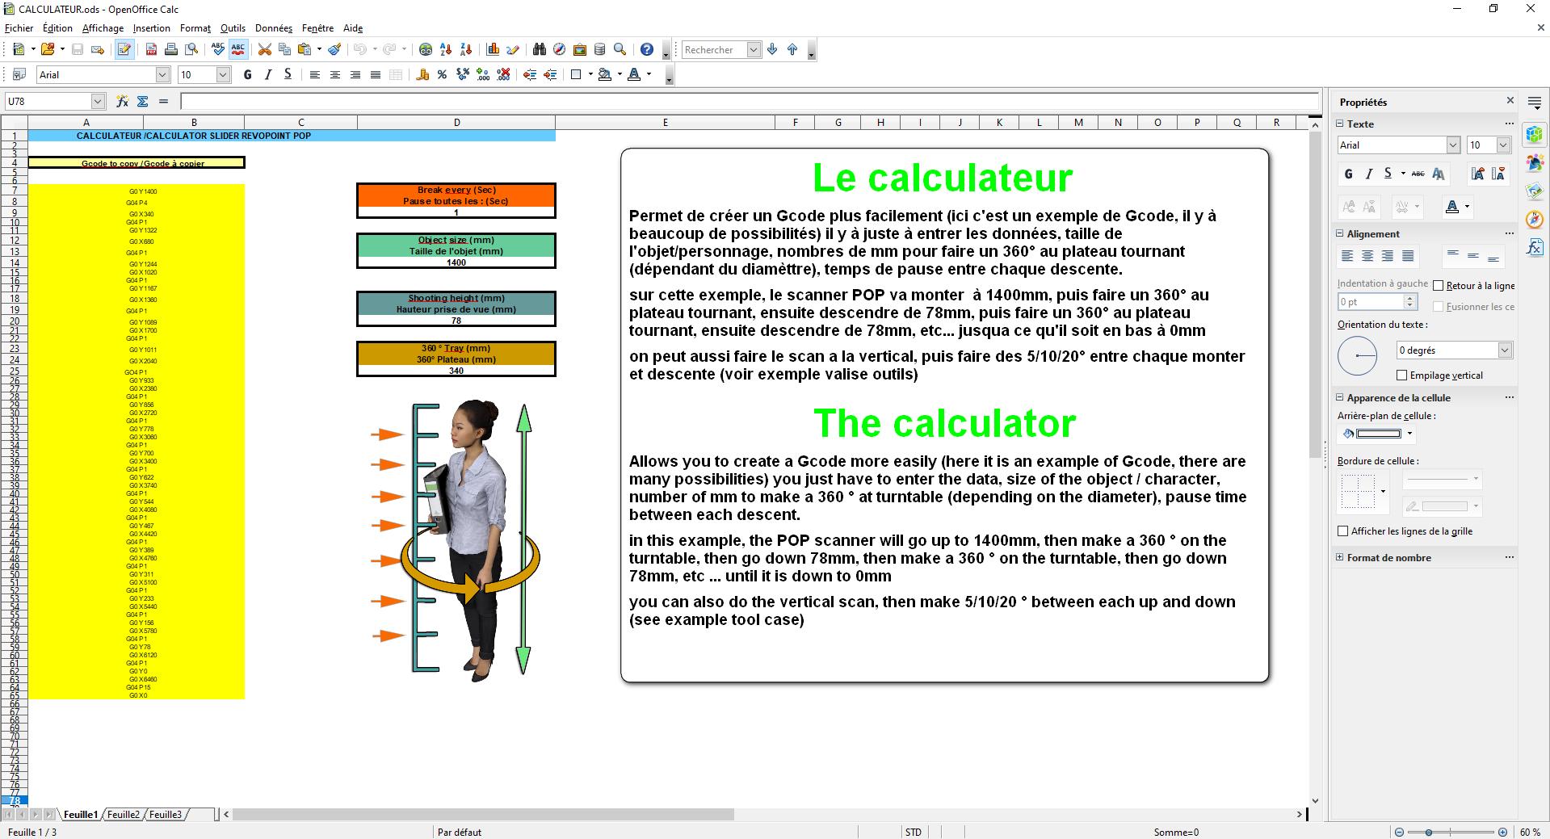Click the Cut scissors icon
The width and height of the screenshot is (1550, 839).
264,49
